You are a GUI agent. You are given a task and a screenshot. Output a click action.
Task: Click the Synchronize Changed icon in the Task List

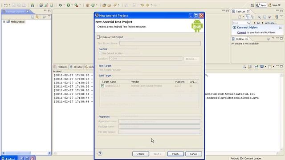pos(270,17)
